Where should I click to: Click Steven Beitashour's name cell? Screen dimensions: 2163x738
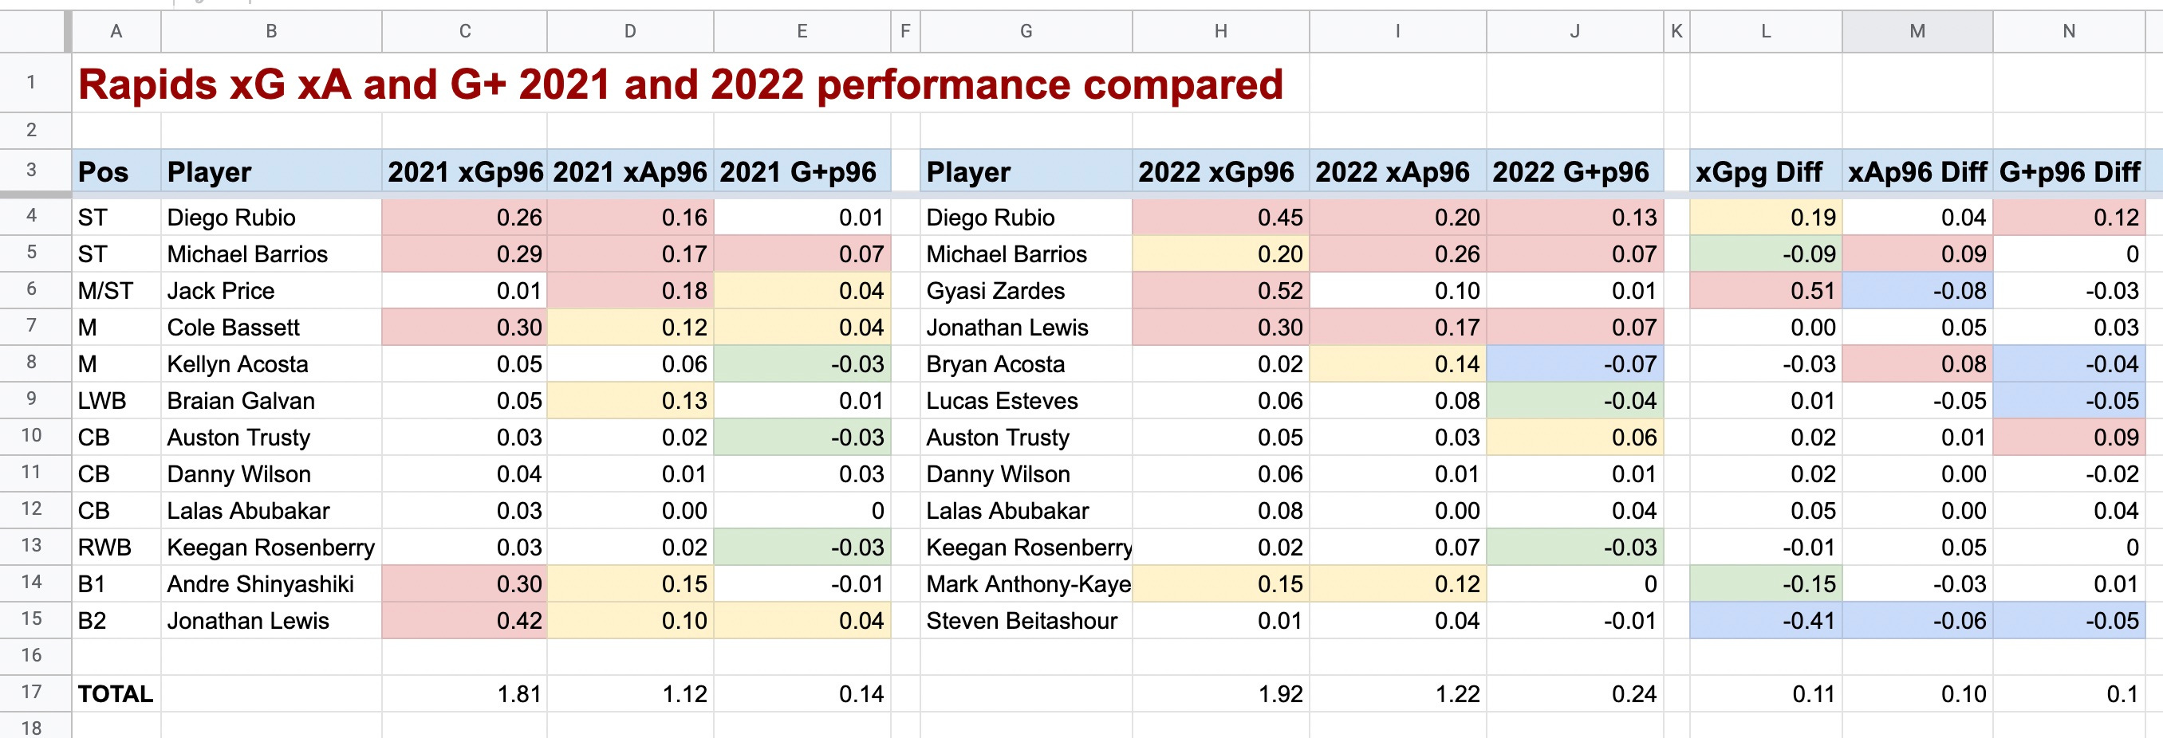pos(1023,621)
